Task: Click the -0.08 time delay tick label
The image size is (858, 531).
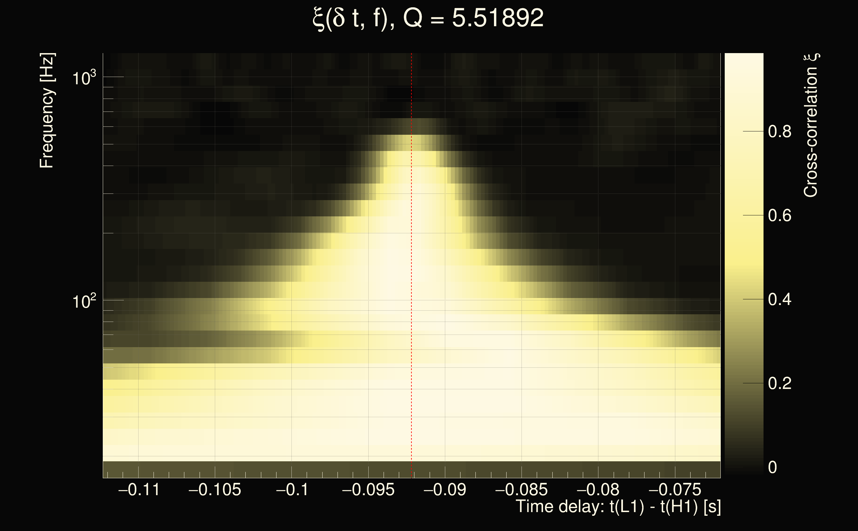Action: 598,490
